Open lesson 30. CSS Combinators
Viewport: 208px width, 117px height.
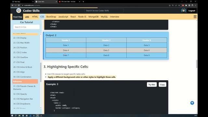[22, 77]
